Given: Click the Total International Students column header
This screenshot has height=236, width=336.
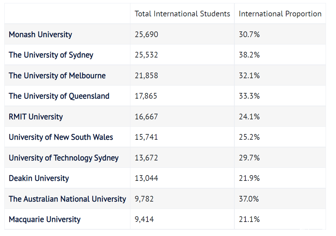Looking at the screenshot, I should point(182,14).
